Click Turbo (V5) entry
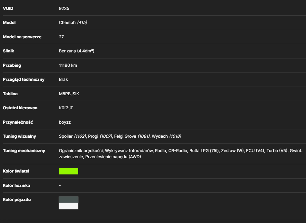The image size is (306, 223). coord(277,150)
